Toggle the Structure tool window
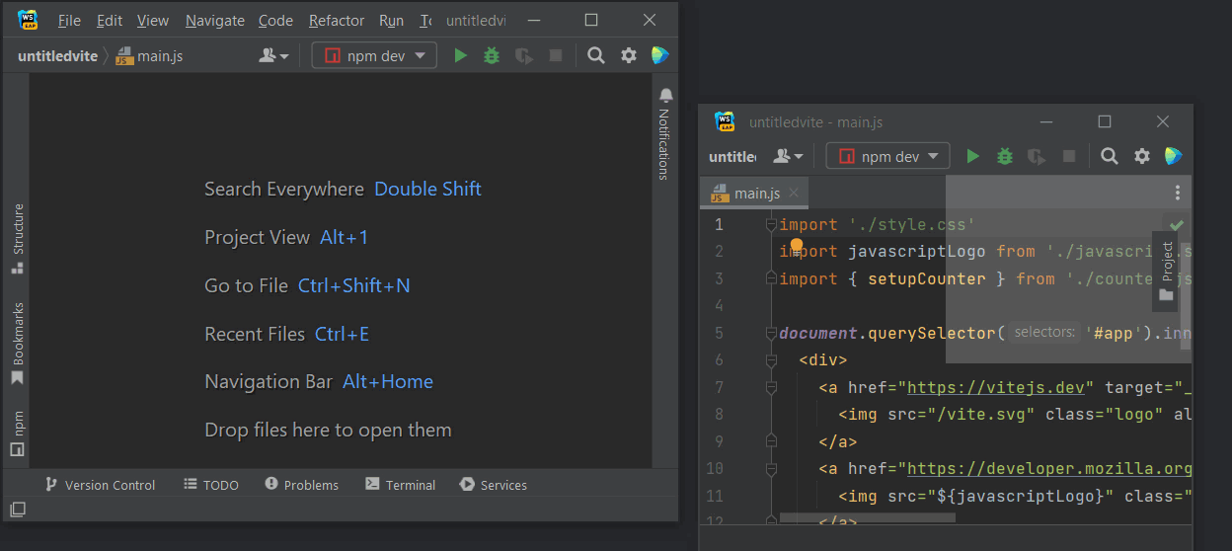This screenshot has width=1232, height=551. (x=17, y=238)
